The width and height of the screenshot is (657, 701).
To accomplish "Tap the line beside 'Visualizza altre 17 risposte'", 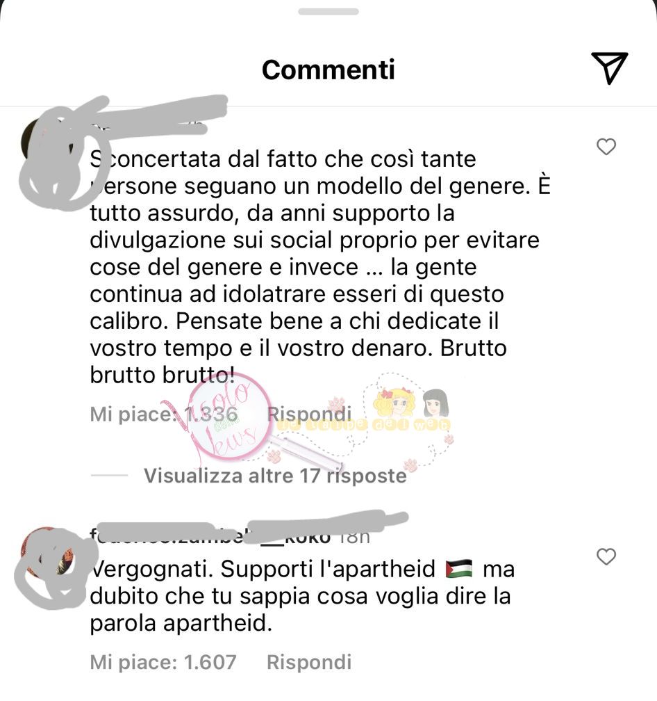I will pyautogui.click(x=109, y=475).
